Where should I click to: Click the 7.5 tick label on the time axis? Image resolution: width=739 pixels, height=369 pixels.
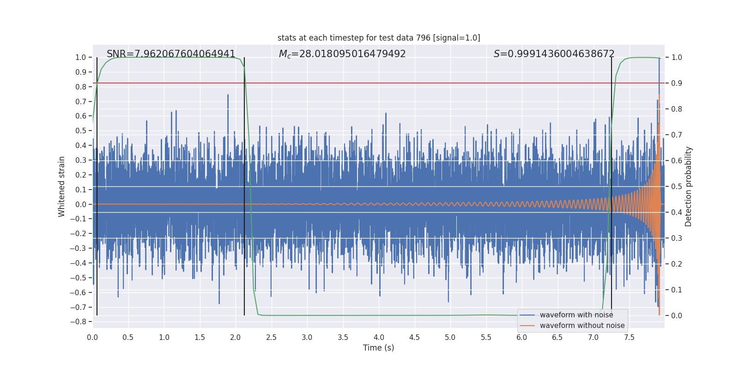pos(629,338)
